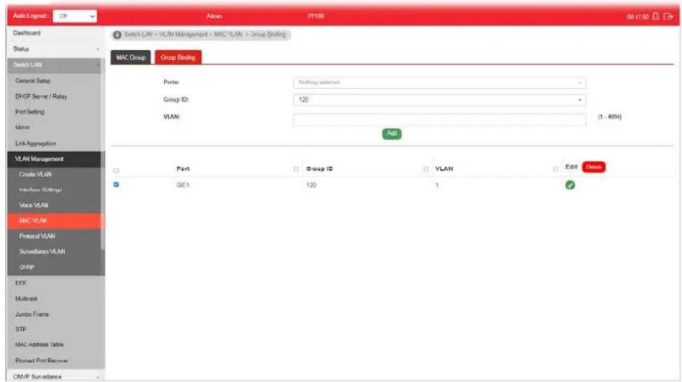Open the Mirror menu item
The height and width of the screenshot is (382, 682).
(x=22, y=128)
